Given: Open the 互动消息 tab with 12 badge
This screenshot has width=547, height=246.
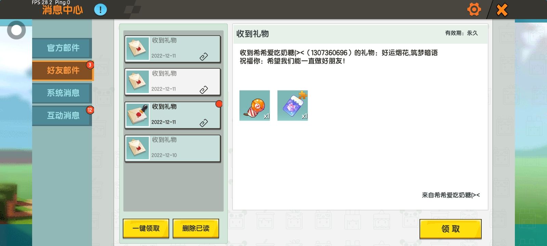Looking at the screenshot, I should coord(62,115).
